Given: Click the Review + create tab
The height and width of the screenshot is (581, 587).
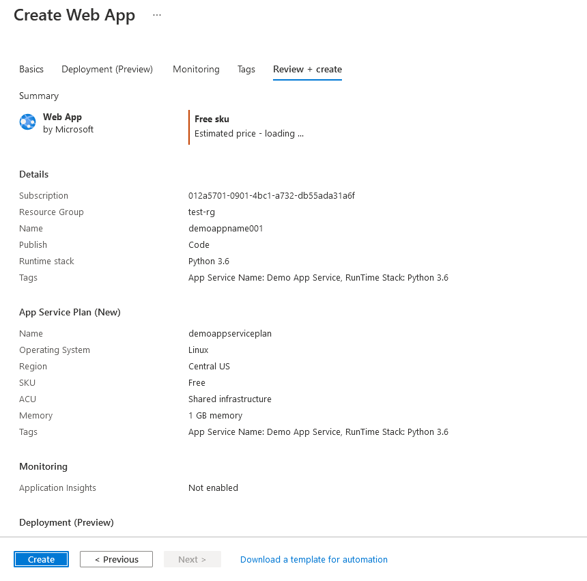Looking at the screenshot, I should coord(307,69).
